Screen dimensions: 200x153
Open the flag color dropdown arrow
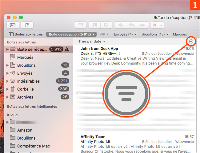pyautogui.click(x=161, y=25)
